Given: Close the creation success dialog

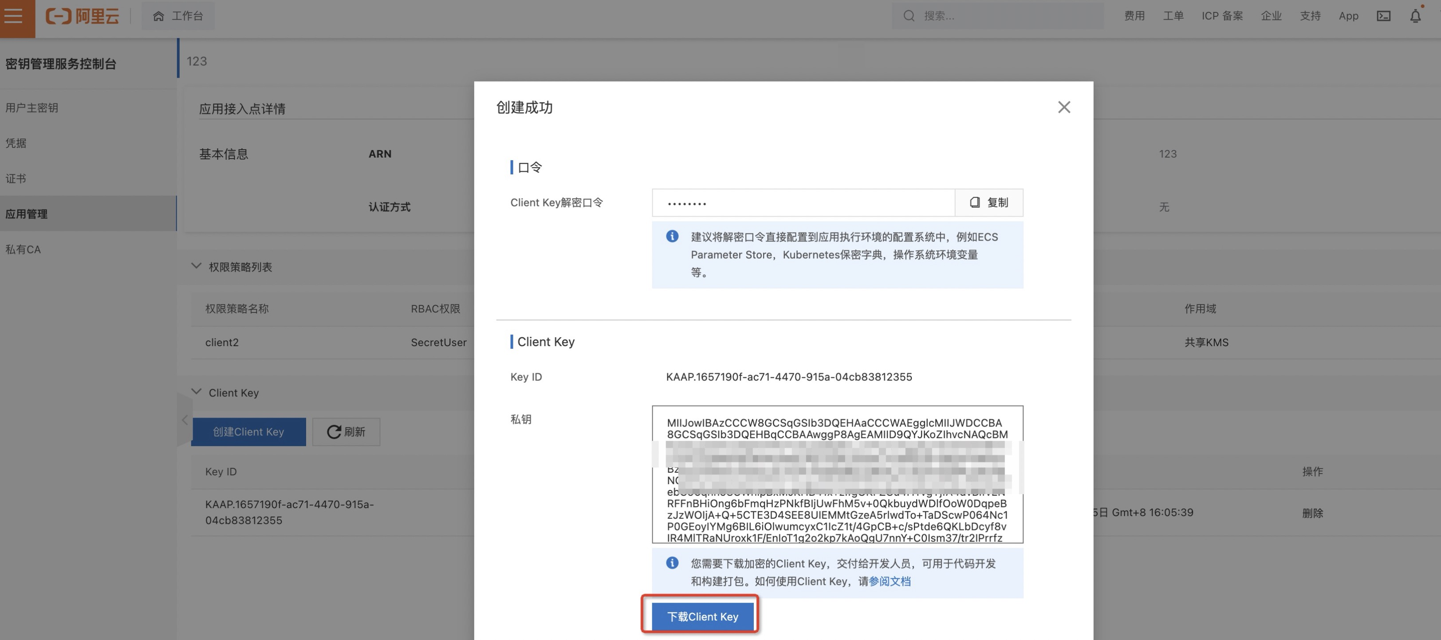Looking at the screenshot, I should pos(1064,107).
